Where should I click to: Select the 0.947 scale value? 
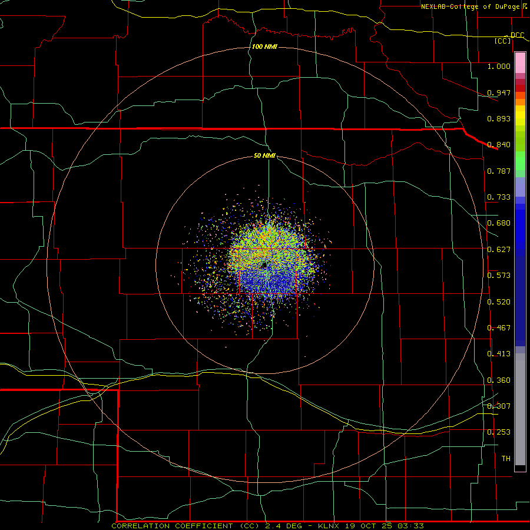[499, 92]
